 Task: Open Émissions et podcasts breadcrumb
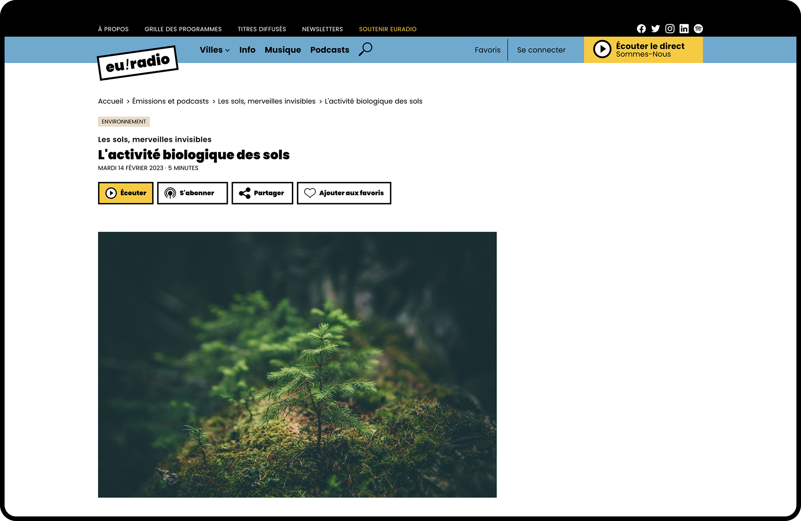(170, 101)
